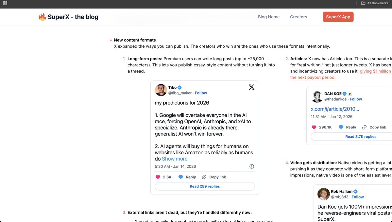
Task: Open the Tibo display name
Action: [x=172, y=88]
